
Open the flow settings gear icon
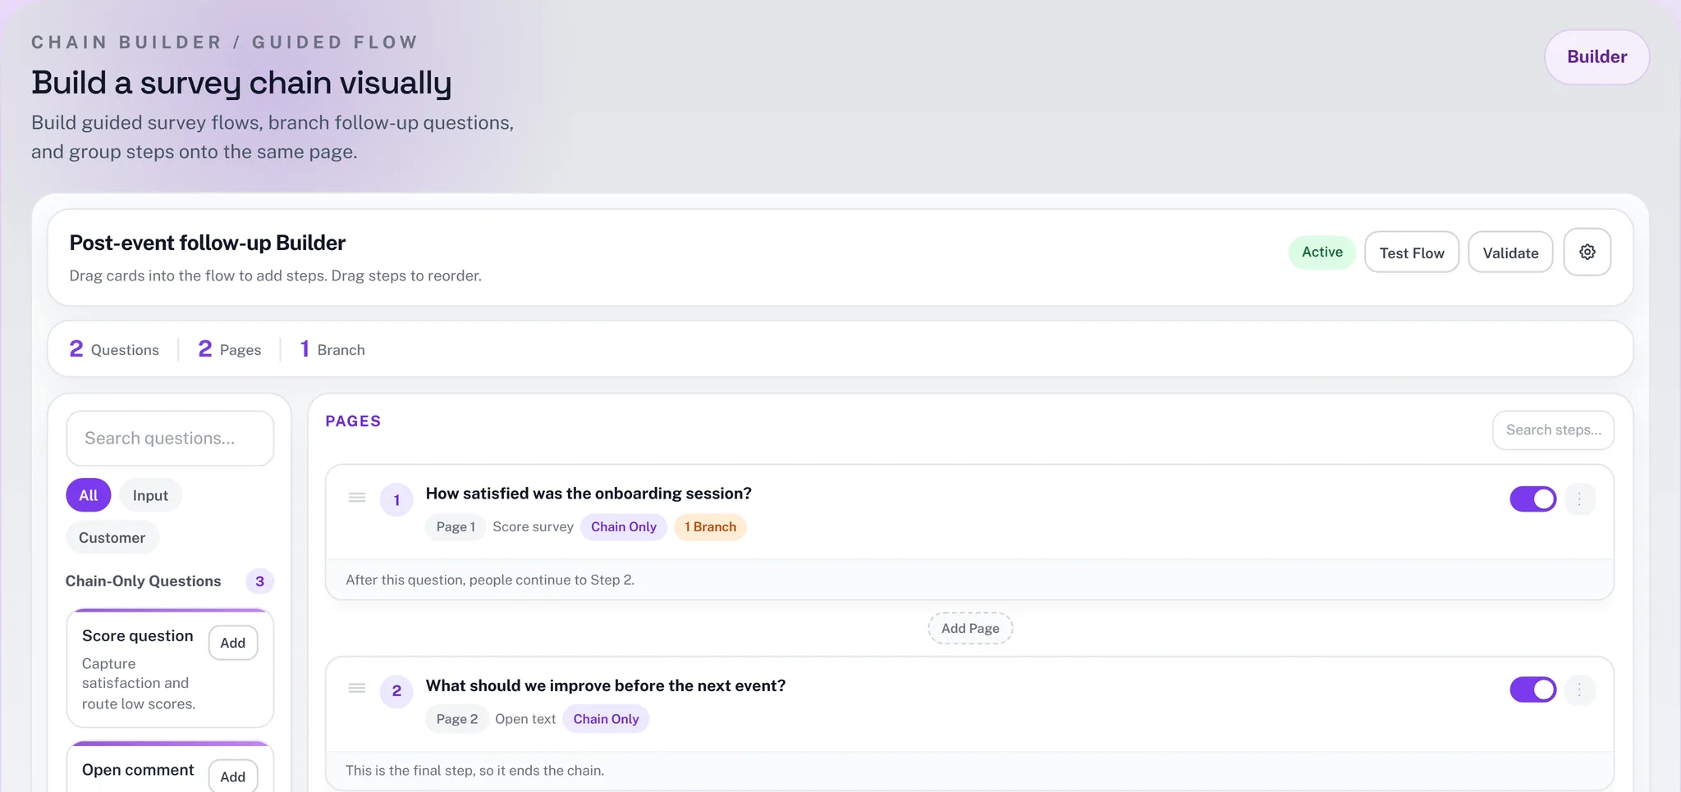coord(1587,252)
